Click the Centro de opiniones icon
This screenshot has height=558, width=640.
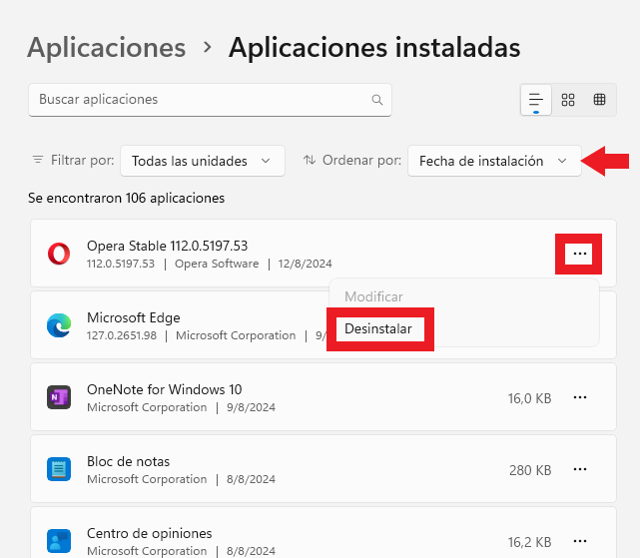click(x=59, y=541)
